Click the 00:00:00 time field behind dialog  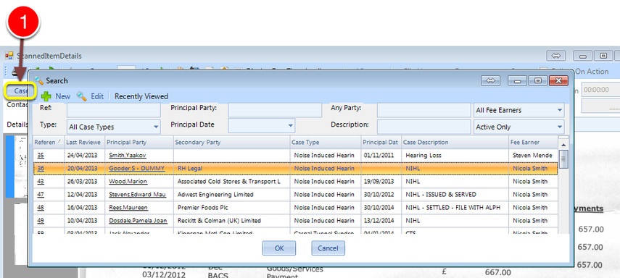pos(600,90)
